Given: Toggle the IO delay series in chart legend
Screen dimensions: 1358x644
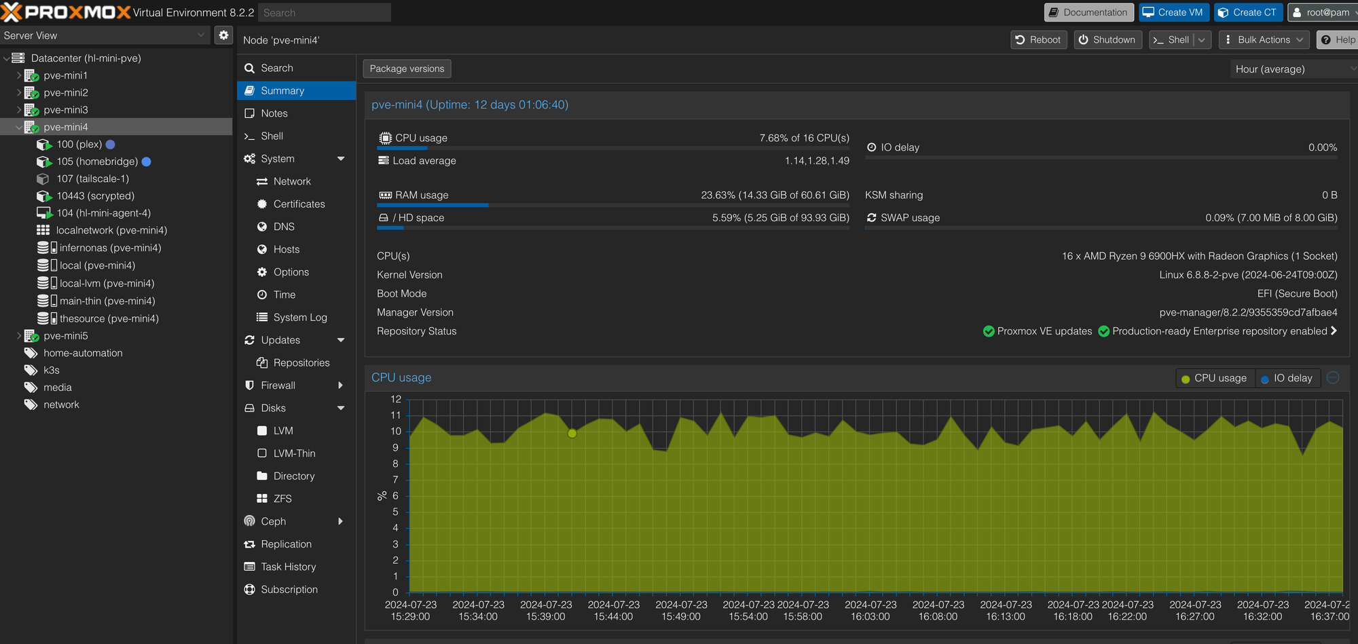Looking at the screenshot, I should coord(1287,379).
